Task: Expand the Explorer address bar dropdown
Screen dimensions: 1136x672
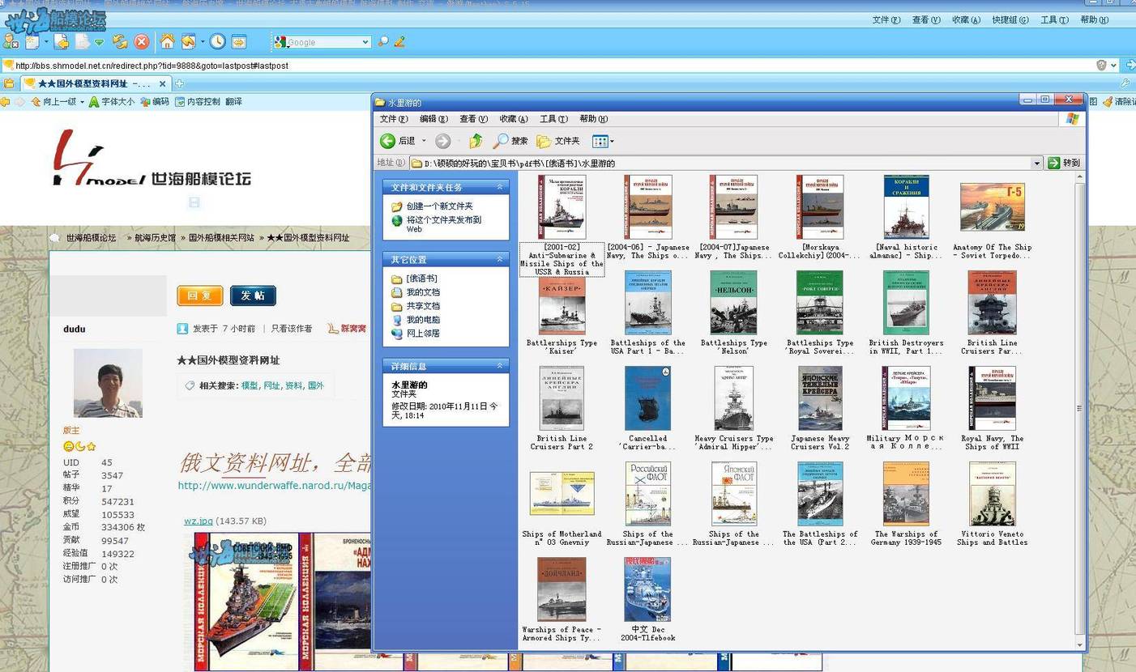Action: pos(1036,163)
